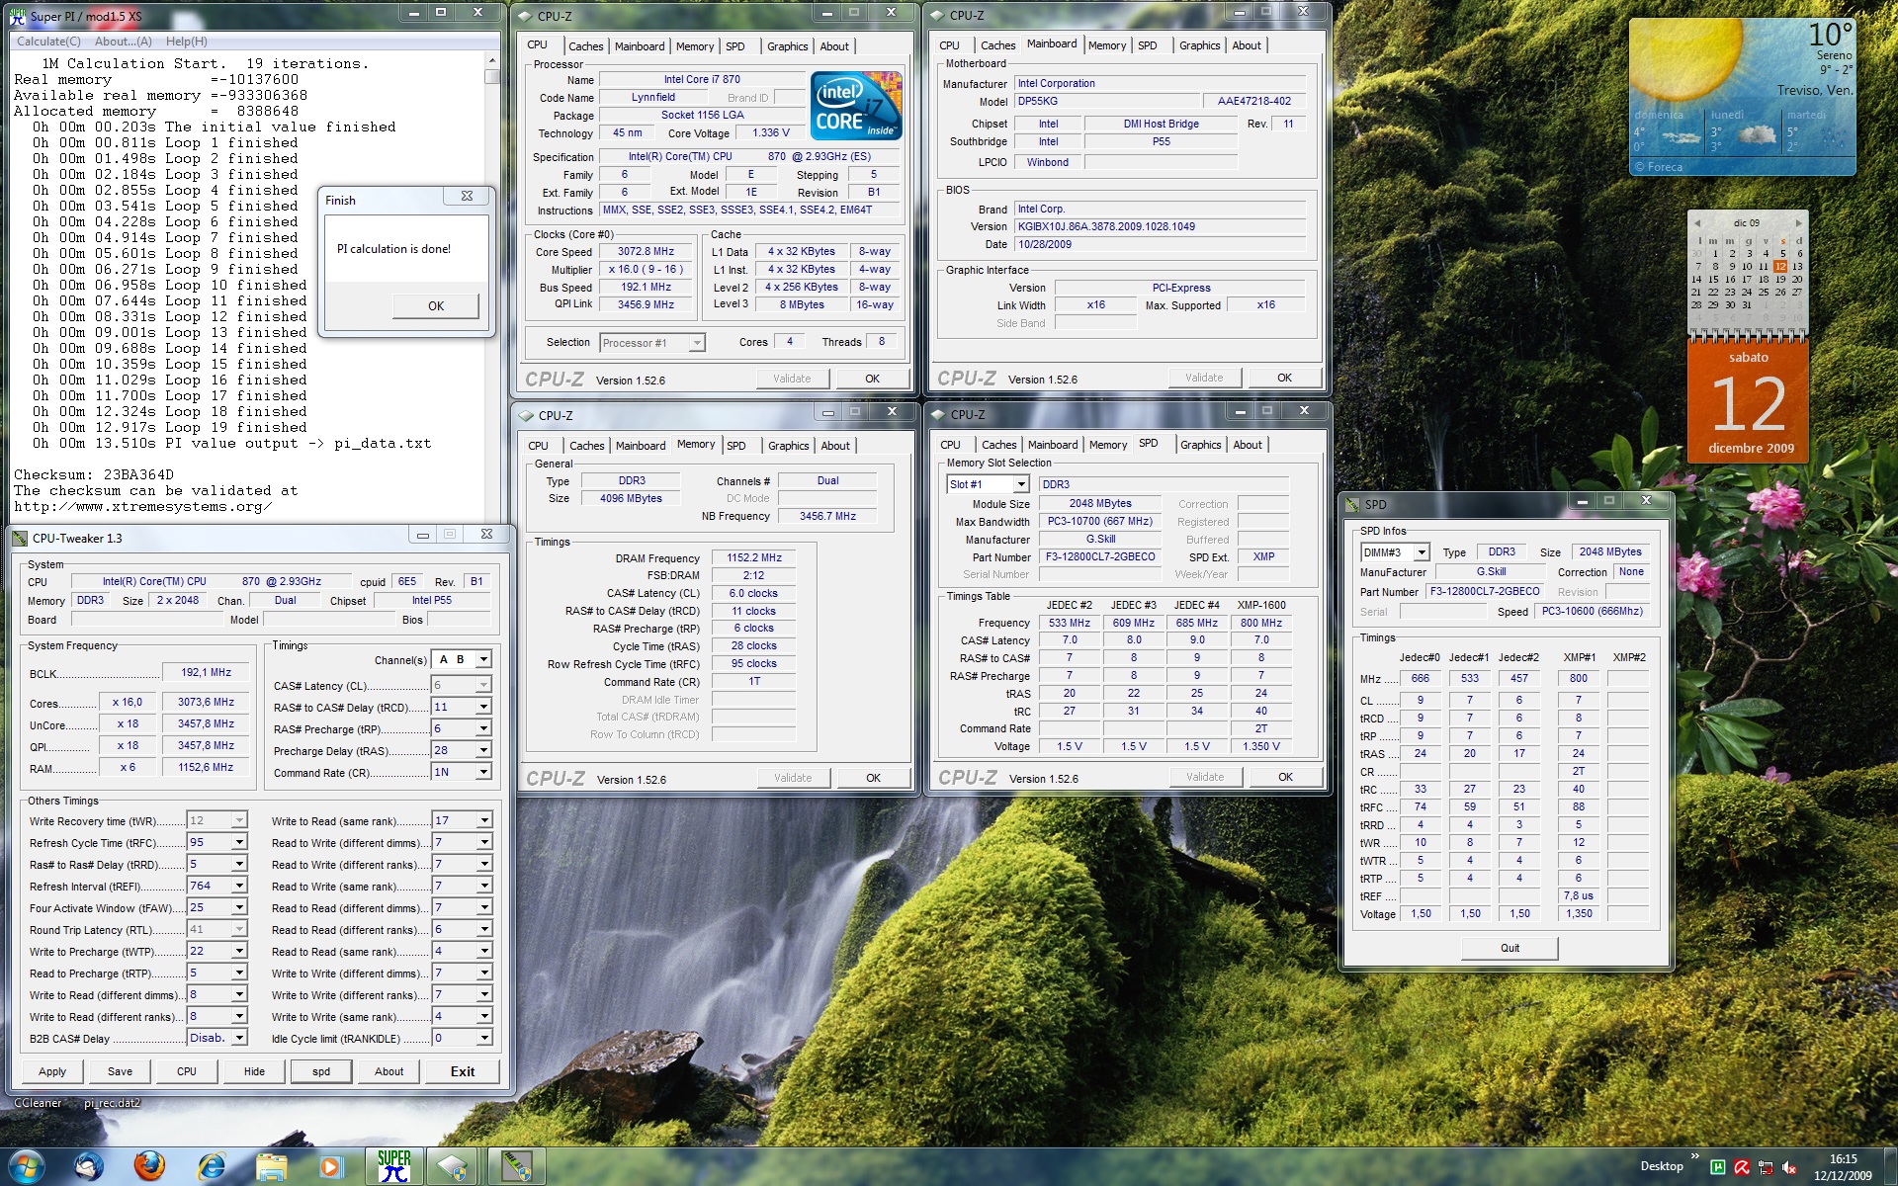This screenshot has width=1898, height=1186.
Task: Launch Thunderbird mail from taskbar
Action: pyautogui.click(x=89, y=1165)
